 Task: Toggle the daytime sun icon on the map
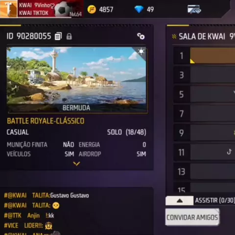pyautogui.click(x=141, y=51)
